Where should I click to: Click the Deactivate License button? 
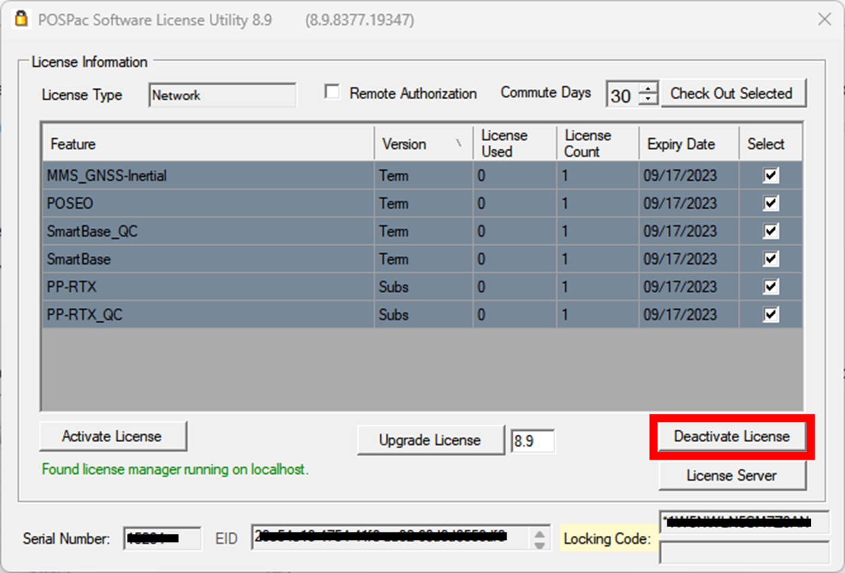click(x=732, y=437)
